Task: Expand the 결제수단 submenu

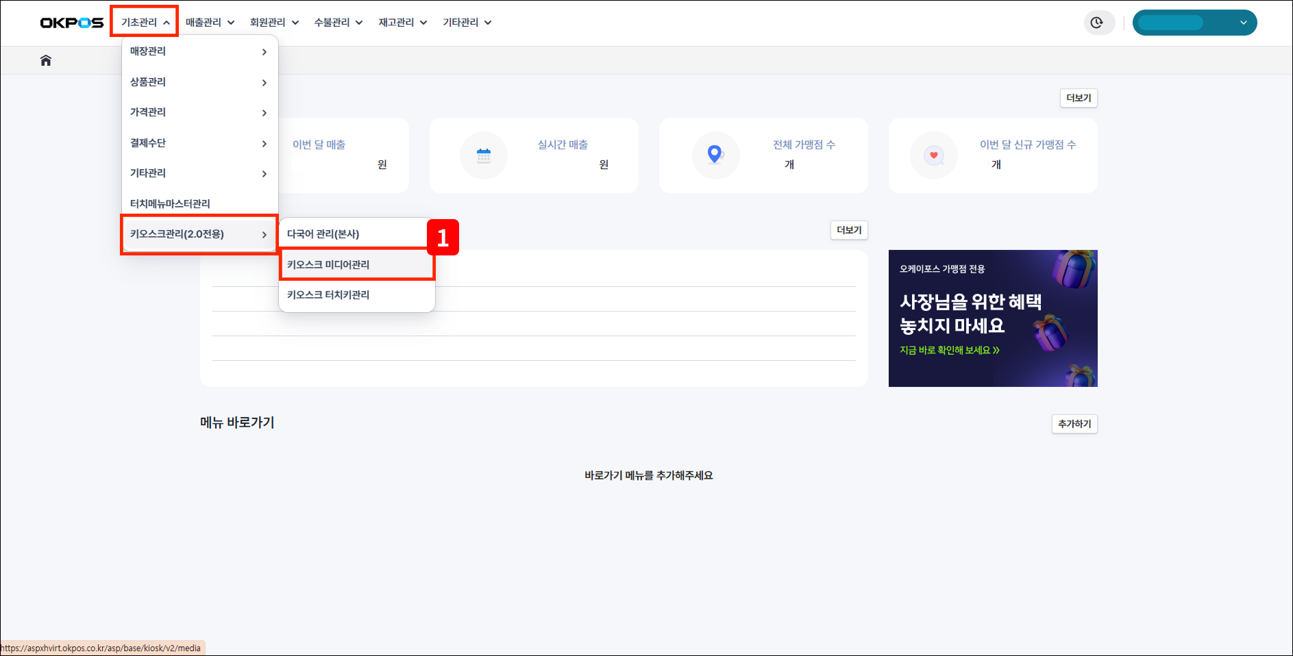Action: tap(199, 143)
